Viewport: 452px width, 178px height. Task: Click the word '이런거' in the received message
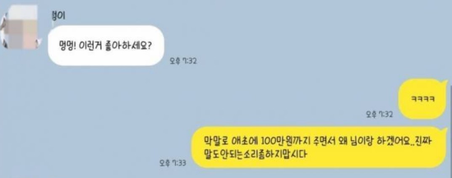pyautogui.click(x=95, y=46)
